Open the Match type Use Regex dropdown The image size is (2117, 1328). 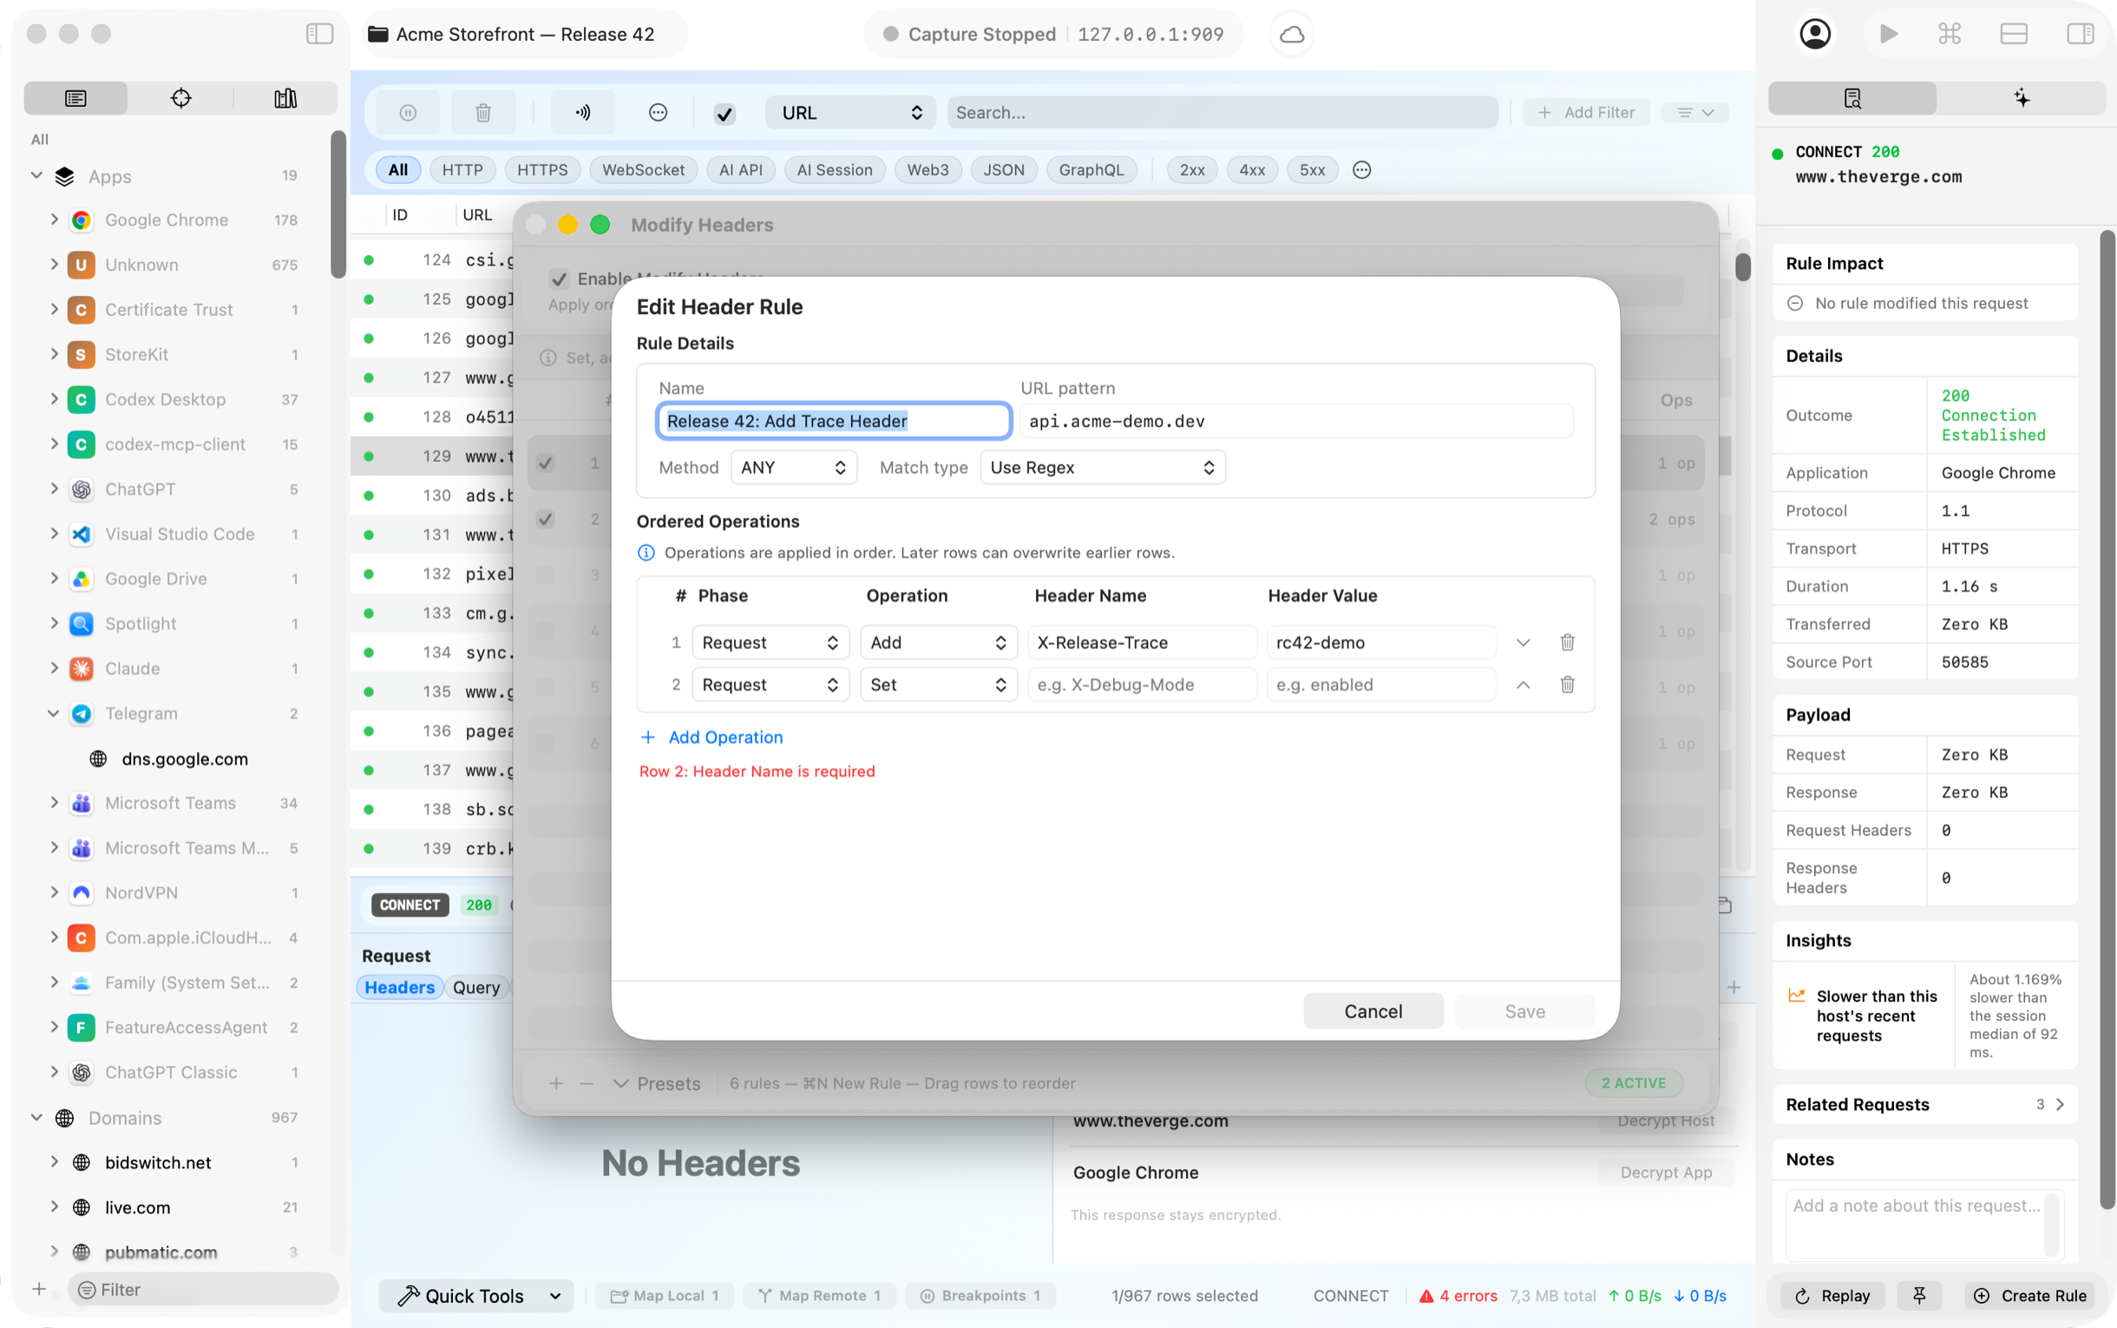(1103, 467)
